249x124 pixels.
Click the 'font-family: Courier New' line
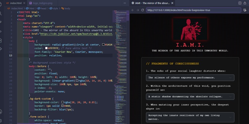pos(69,52)
